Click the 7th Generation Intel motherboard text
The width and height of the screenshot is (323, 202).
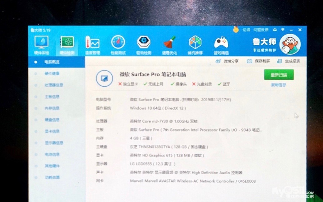pos(196,130)
